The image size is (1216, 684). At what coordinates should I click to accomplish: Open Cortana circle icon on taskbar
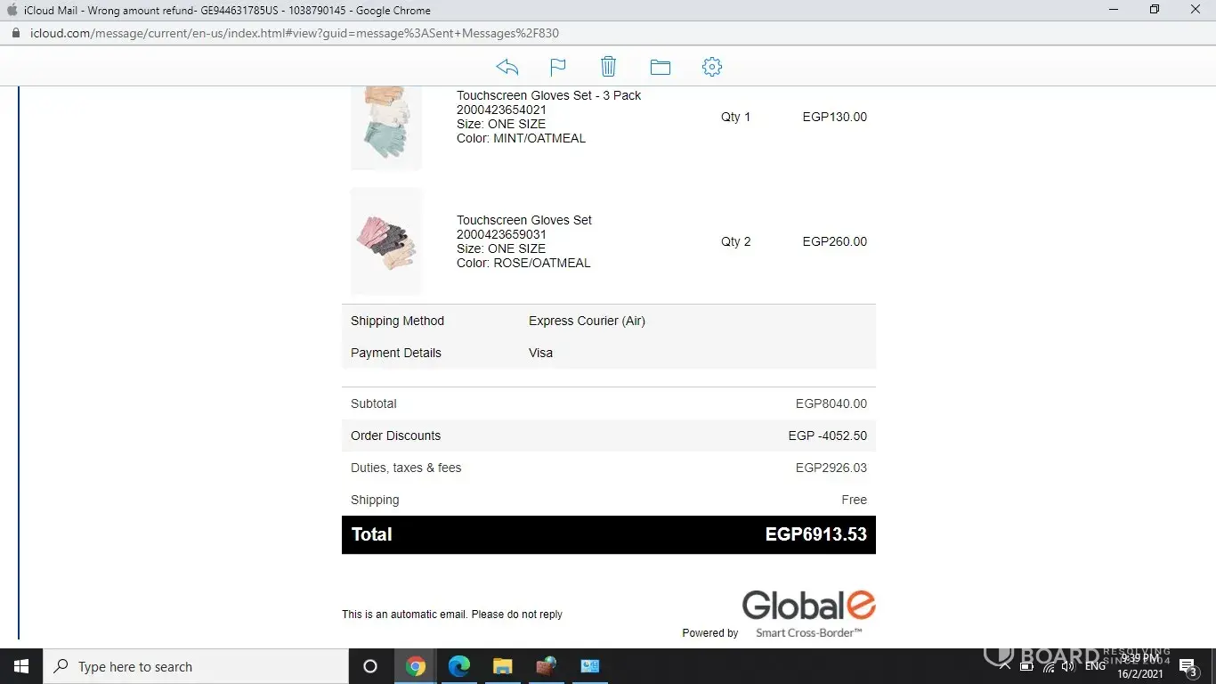point(370,666)
